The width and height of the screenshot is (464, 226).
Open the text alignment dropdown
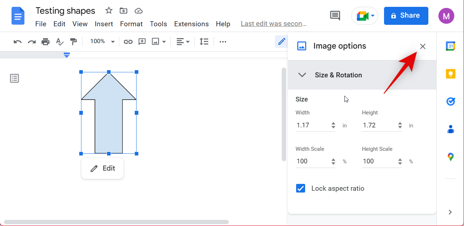click(183, 42)
